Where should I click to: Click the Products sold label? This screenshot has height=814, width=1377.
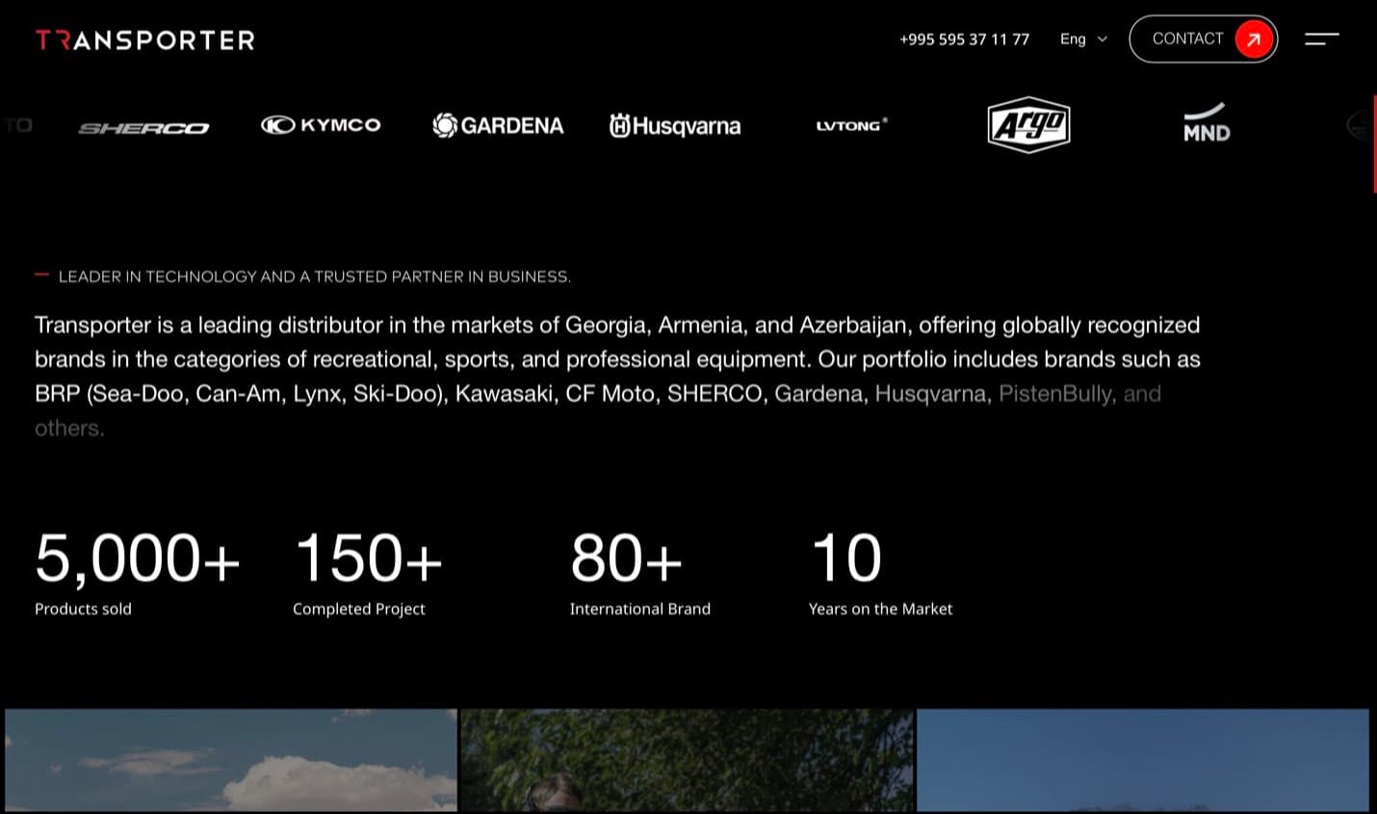[x=83, y=609]
